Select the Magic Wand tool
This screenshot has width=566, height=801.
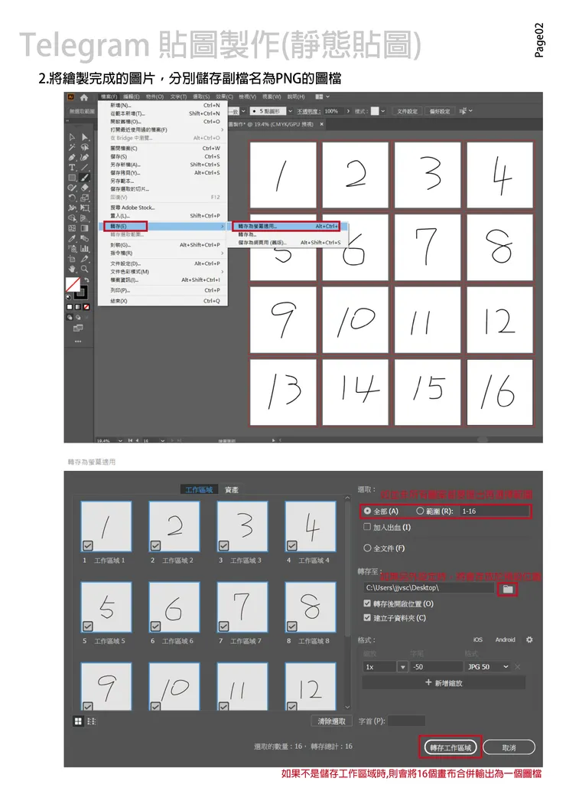coord(72,147)
